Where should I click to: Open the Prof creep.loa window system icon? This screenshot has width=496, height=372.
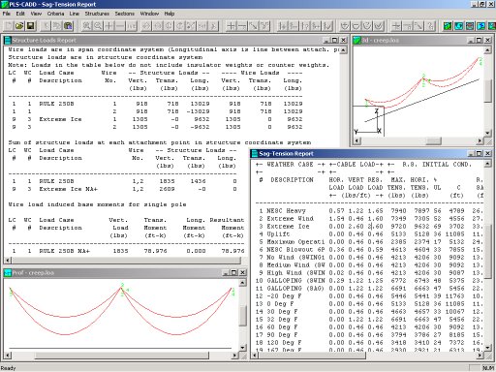click(8, 273)
